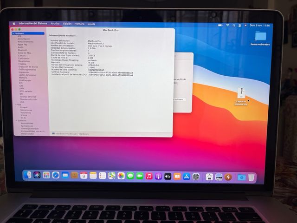The height and width of the screenshot is (223, 297).
Task: Open the Downloads folder in Dock
Action: [242, 177]
